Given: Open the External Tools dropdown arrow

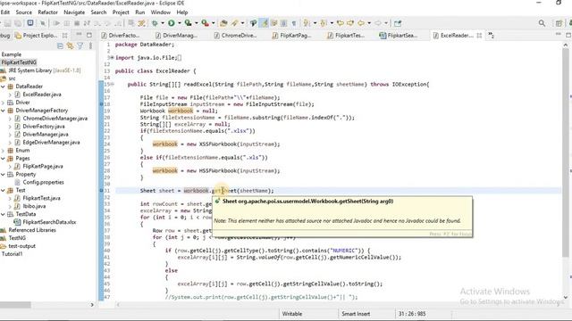Looking at the screenshot, I should (214, 23).
